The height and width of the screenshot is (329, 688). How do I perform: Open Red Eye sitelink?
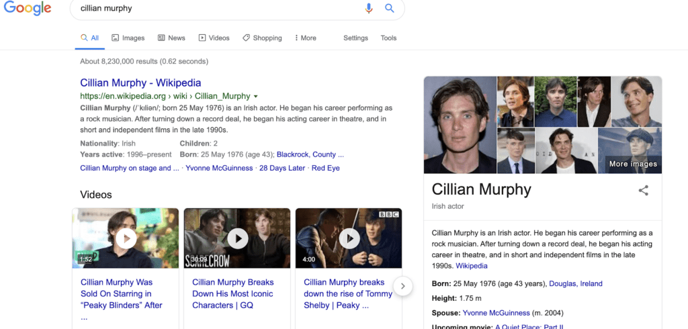[x=326, y=168]
